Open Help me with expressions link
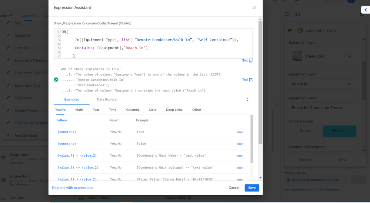The width and height of the screenshot is (370, 203). pos(73,188)
